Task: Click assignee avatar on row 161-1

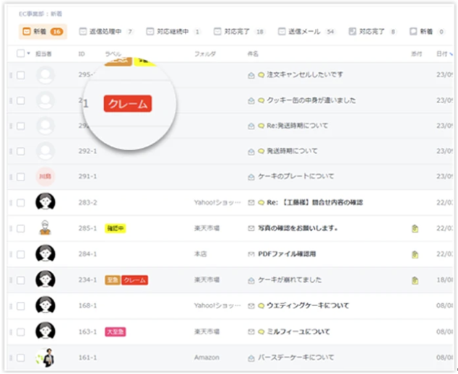Action: 46,357
